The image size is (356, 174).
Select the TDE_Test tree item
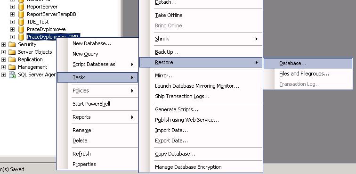coord(38,22)
